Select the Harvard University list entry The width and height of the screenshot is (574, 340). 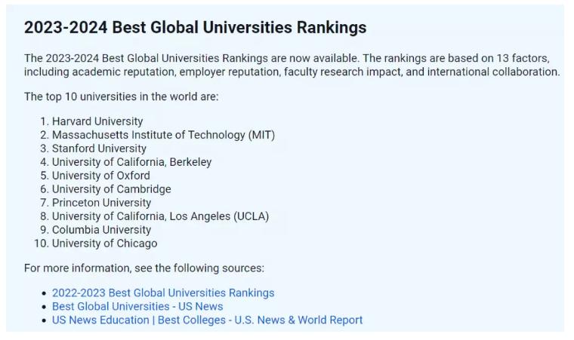coord(97,121)
